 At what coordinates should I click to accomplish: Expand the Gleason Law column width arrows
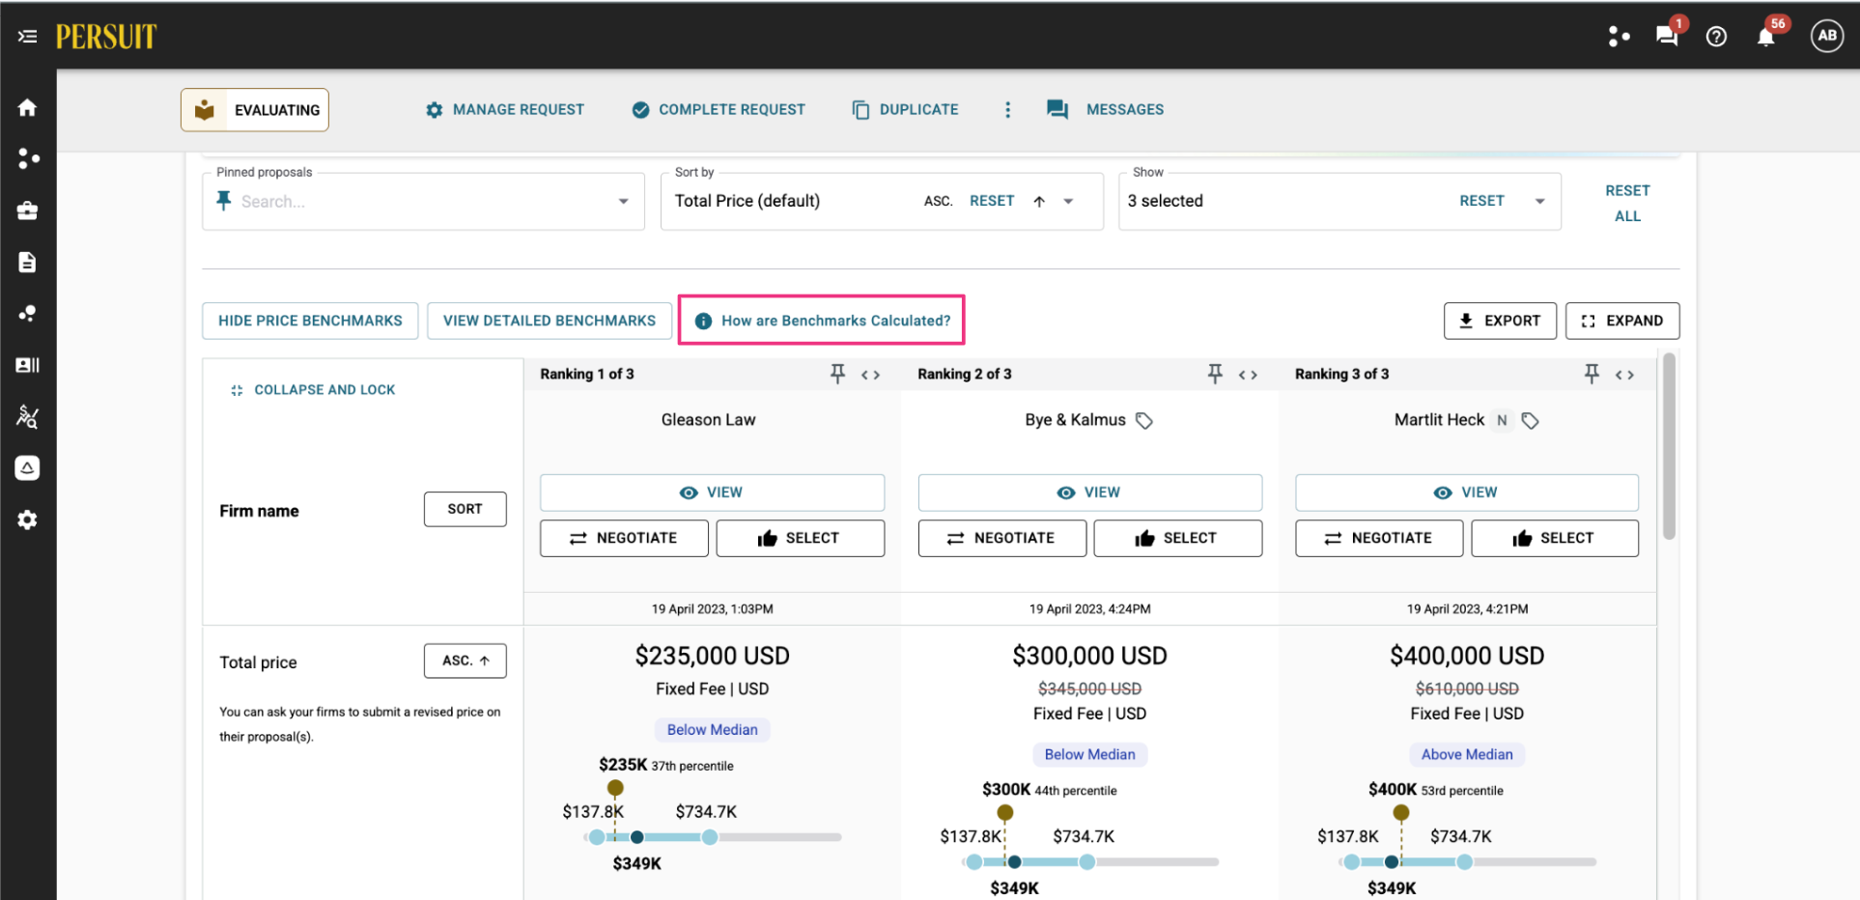pos(870,375)
